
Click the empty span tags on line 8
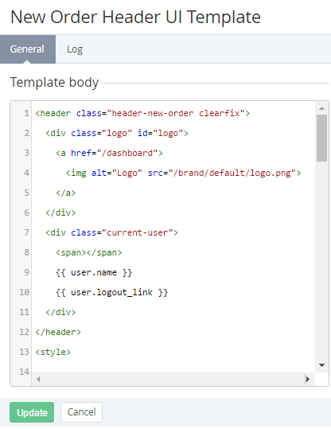[x=88, y=252]
